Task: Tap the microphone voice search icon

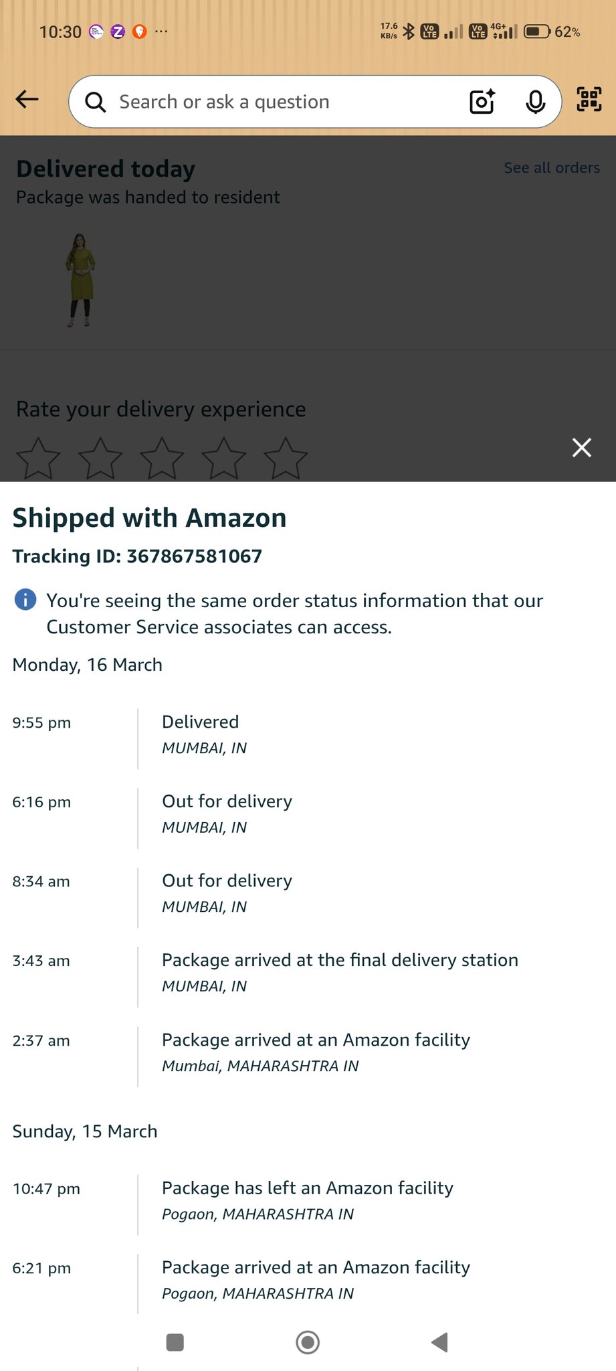Action: click(535, 102)
